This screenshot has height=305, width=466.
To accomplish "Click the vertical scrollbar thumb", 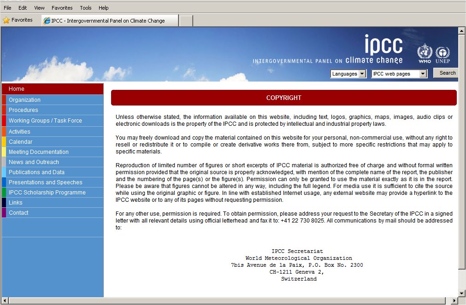I will [461, 152].
